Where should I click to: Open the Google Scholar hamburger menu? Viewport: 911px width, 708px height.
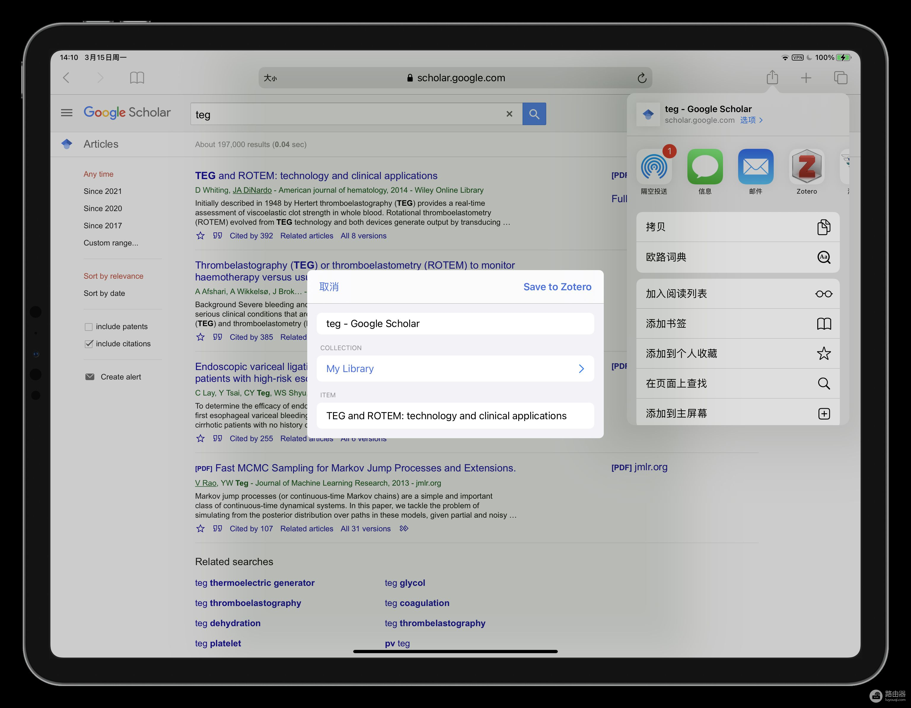tap(67, 113)
